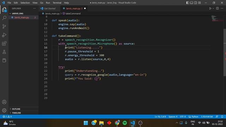The width and height of the screenshot is (226, 127).
Task: Open Chrome from taskbar
Action: [117, 123]
